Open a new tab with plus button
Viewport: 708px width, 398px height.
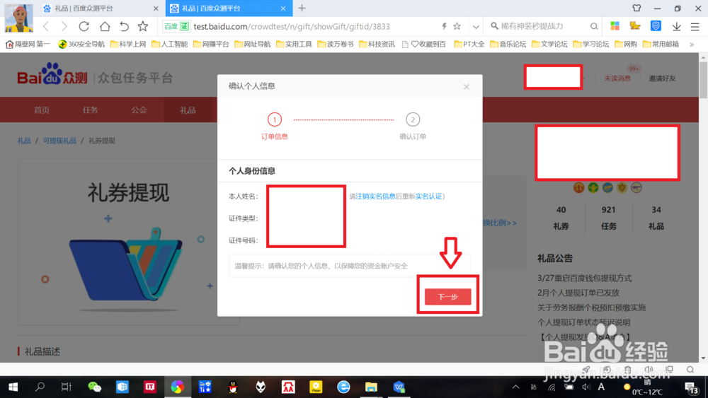click(x=302, y=8)
